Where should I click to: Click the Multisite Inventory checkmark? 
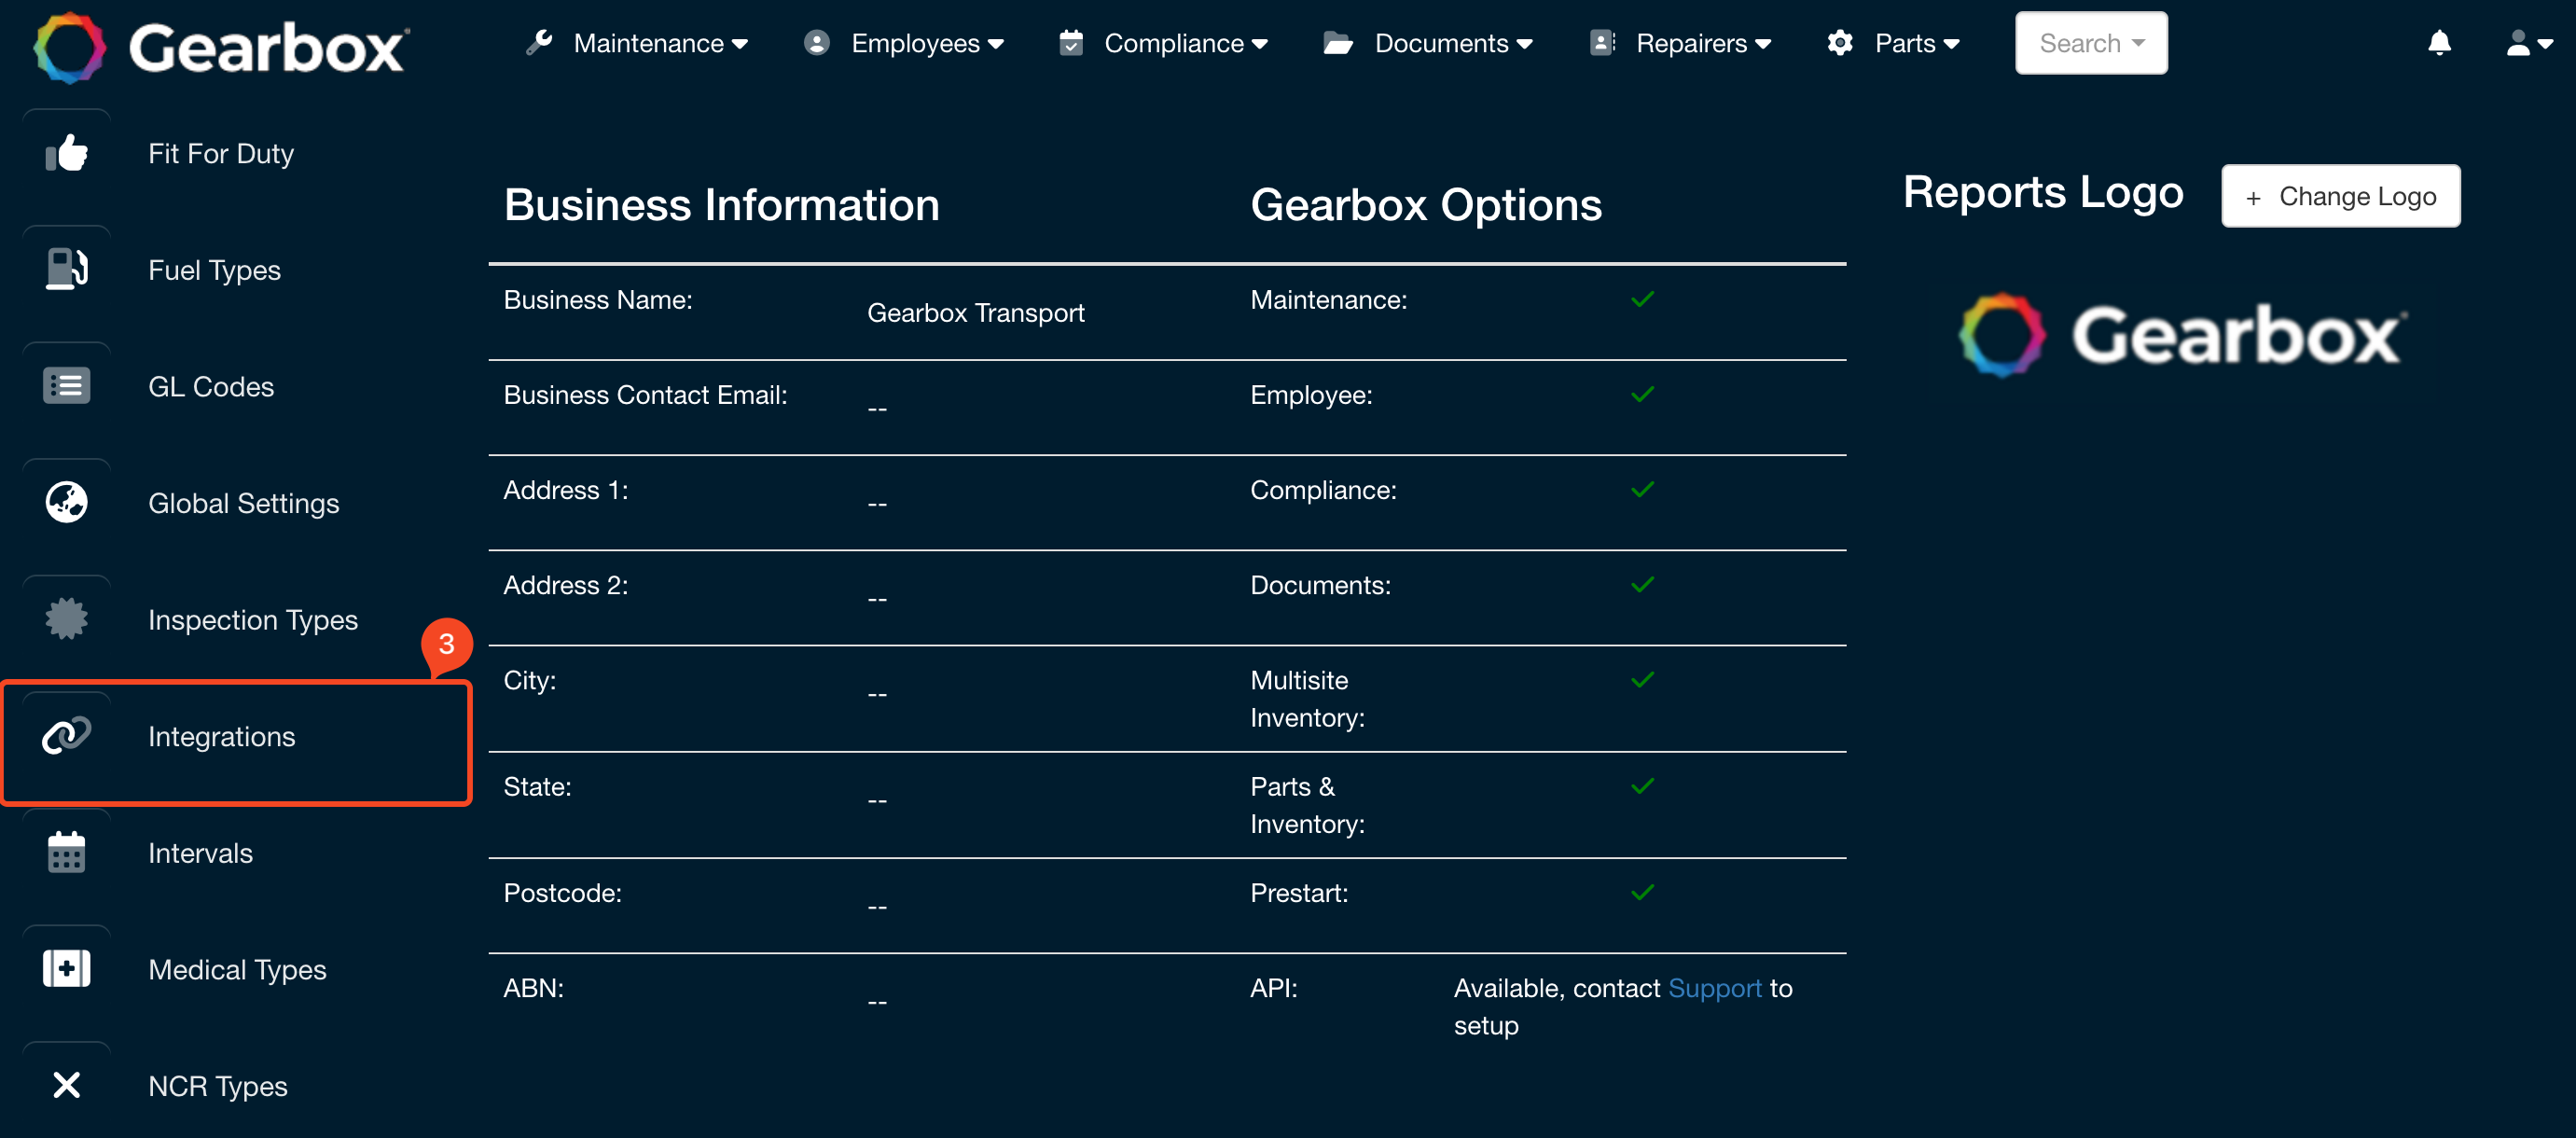click(1642, 680)
